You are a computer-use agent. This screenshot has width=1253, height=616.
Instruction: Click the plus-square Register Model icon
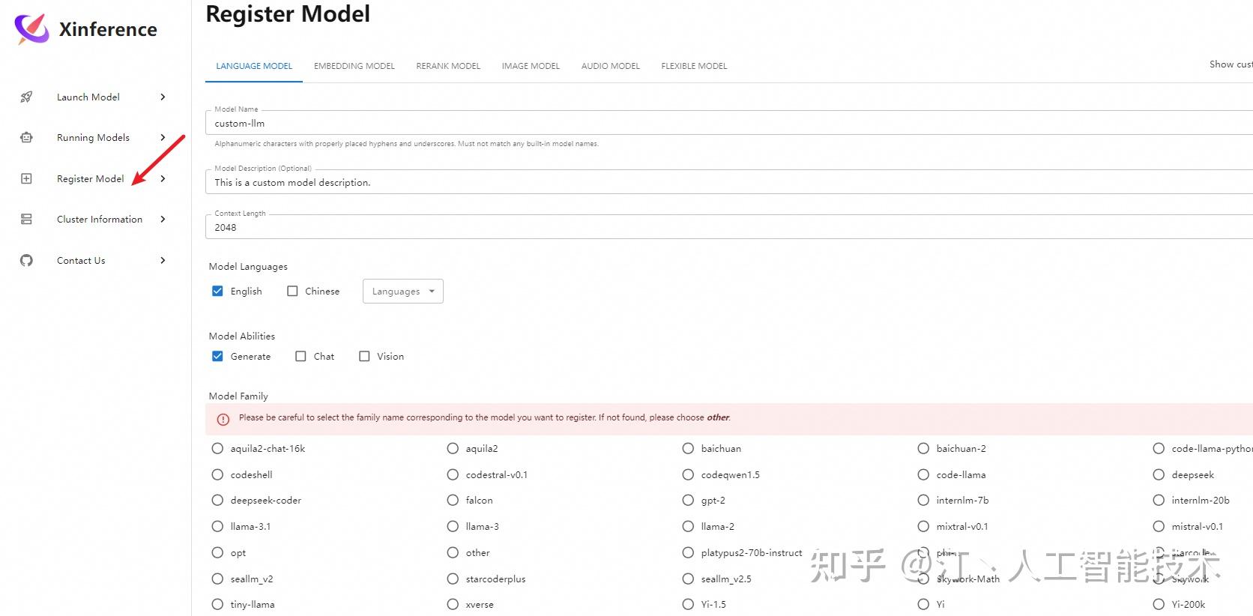[26, 178]
